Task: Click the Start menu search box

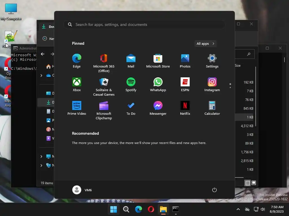Action: (144, 24)
